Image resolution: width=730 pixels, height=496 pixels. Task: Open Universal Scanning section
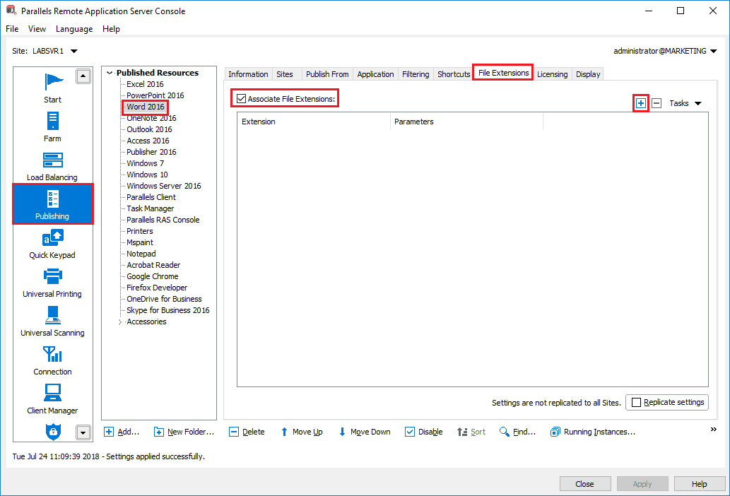coord(52,321)
